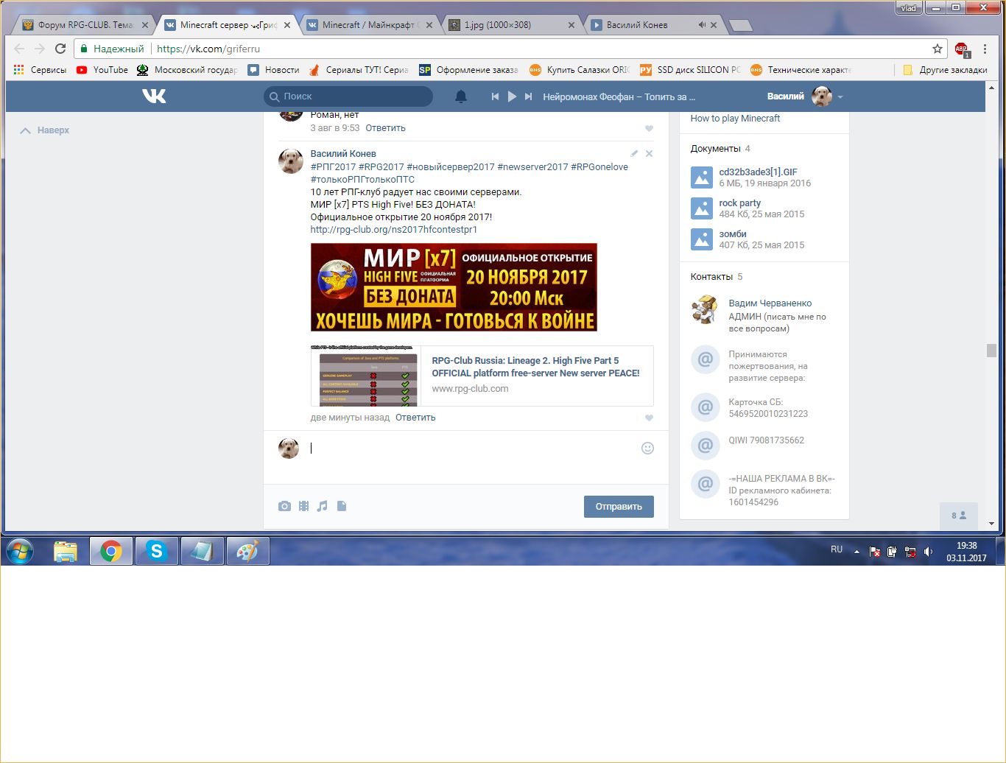Switch to Форум RPG-CLUB browser tab
This screenshot has height=763, width=1006.
pyautogui.click(x=85, y=25)
